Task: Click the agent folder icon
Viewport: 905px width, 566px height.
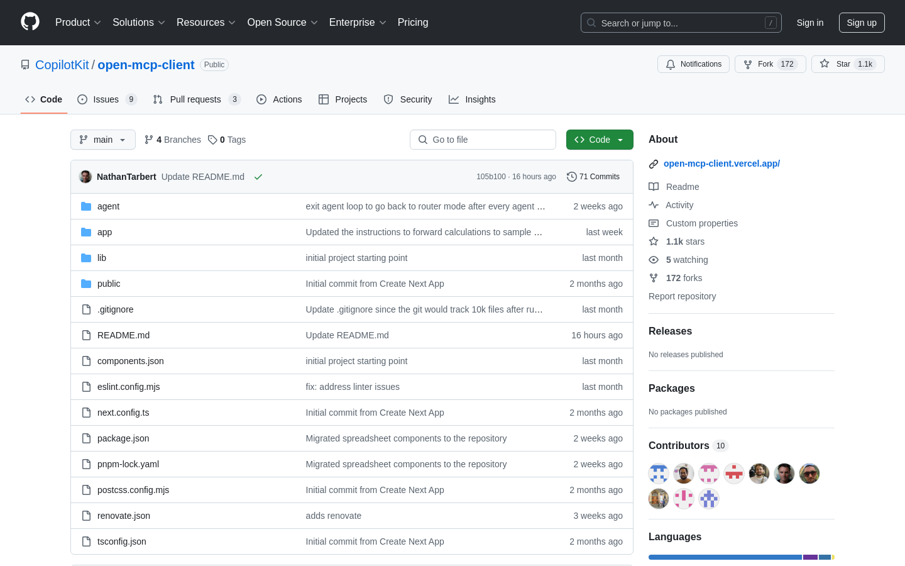Action: [x=86, y=206]
